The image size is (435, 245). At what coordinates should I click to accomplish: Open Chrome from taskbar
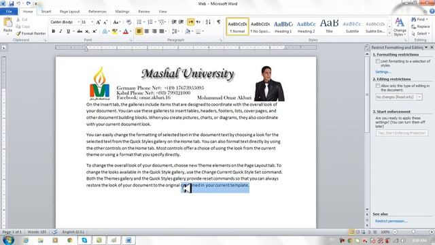point(69,240)
